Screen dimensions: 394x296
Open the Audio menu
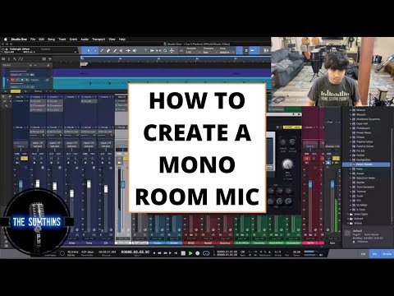(85, 39)
